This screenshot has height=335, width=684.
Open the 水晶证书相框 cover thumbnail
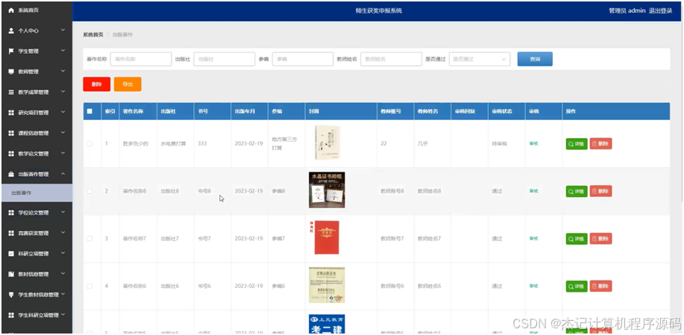[x=327, y=190]
